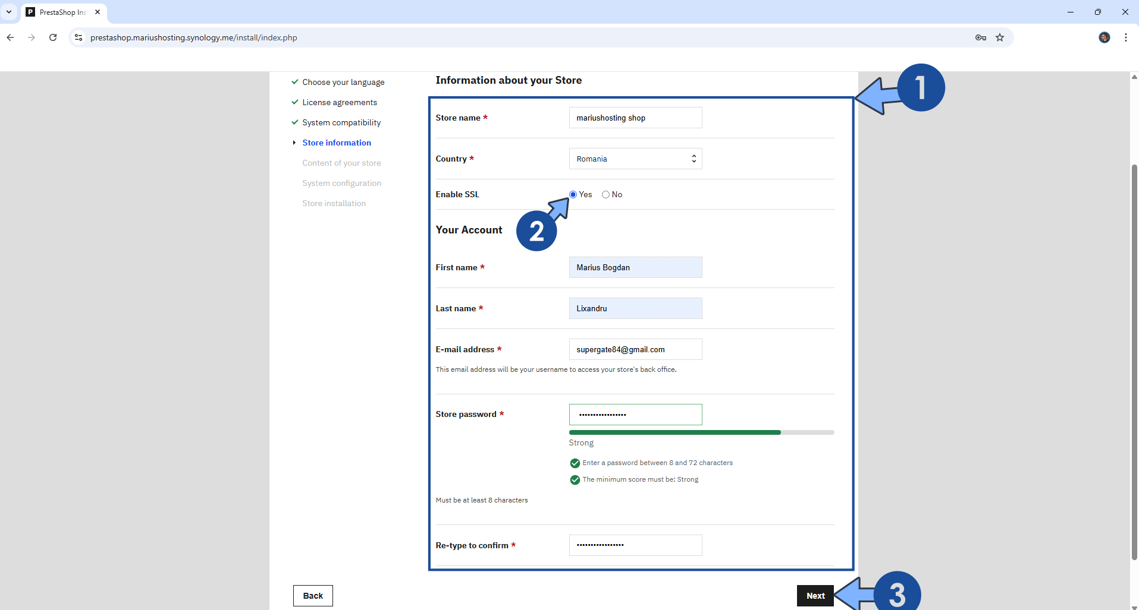1139x610 pixels.
Task: Open the Chrome profile avatar
Action: [x=1104, y=37]
